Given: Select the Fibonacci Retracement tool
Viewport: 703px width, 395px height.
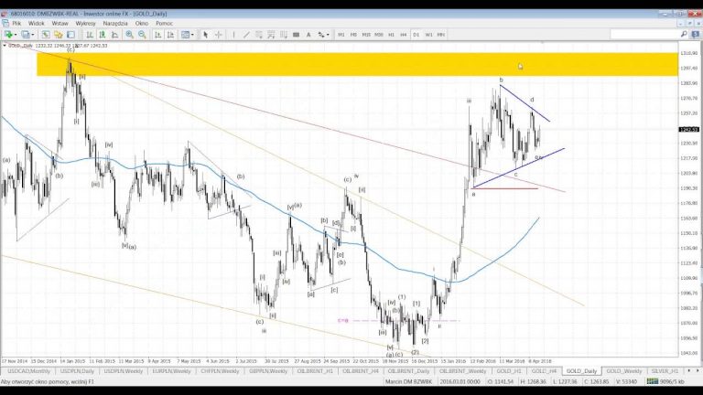Looking at the screenshot, I should 271,35.
